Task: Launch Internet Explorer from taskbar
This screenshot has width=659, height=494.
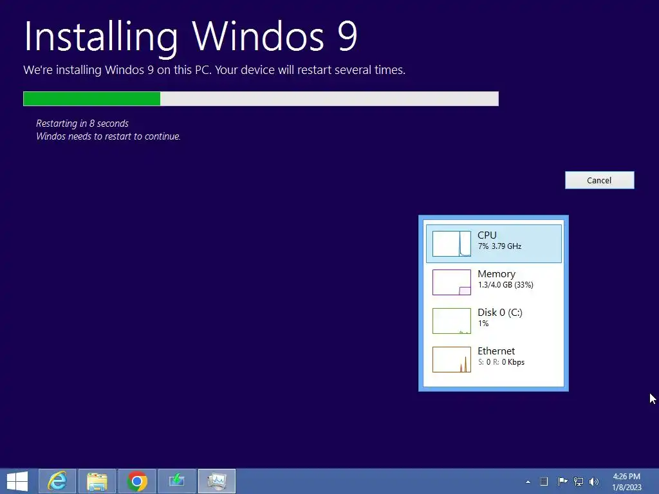Action: pyautogui.click(x=57, y=481)
